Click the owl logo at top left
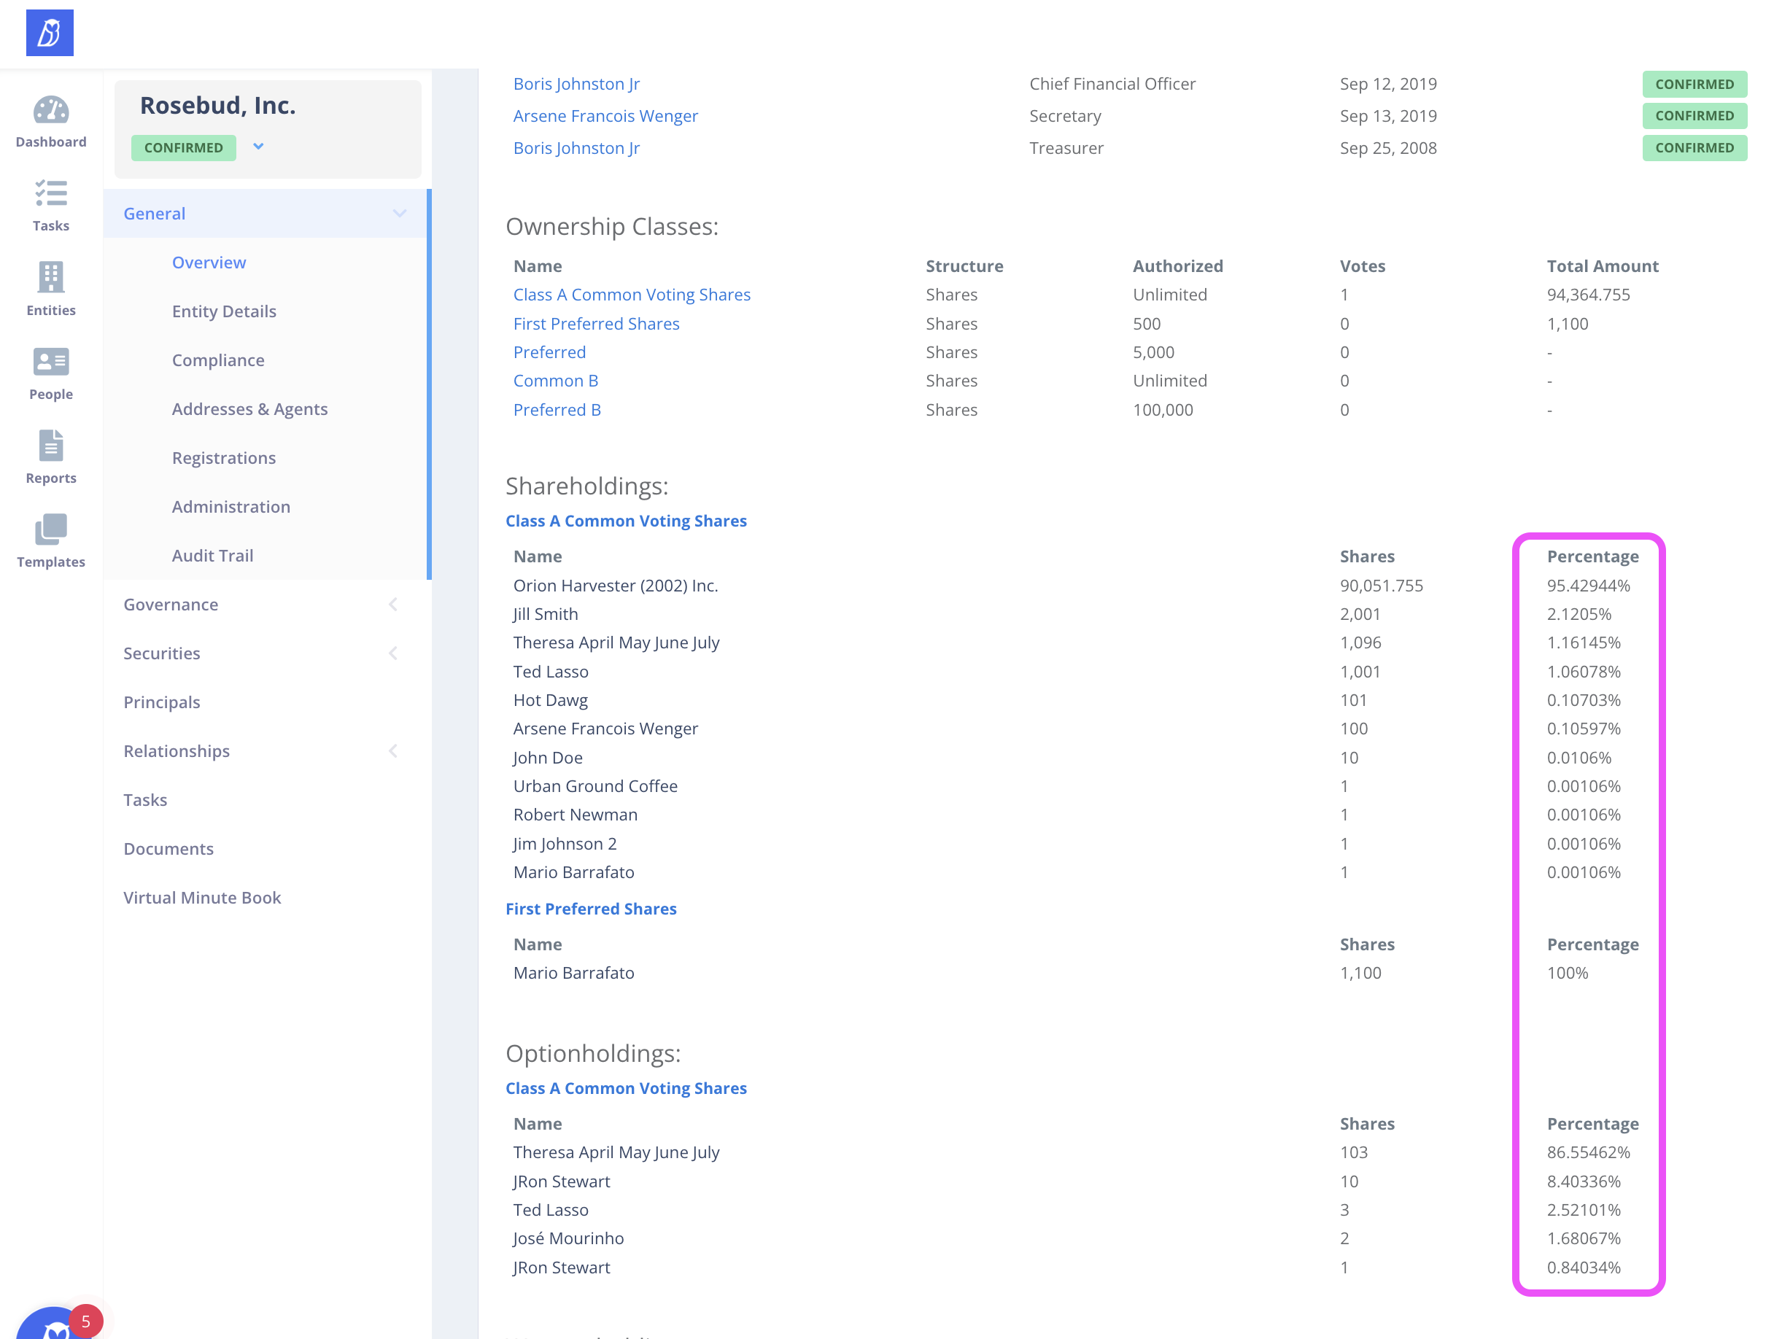 point(50,33)
